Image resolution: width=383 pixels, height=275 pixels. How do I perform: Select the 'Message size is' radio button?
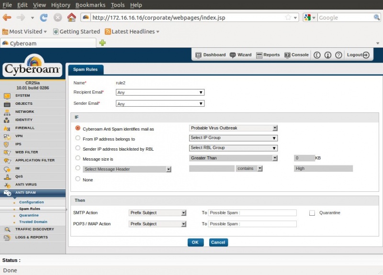pos(78,158)
